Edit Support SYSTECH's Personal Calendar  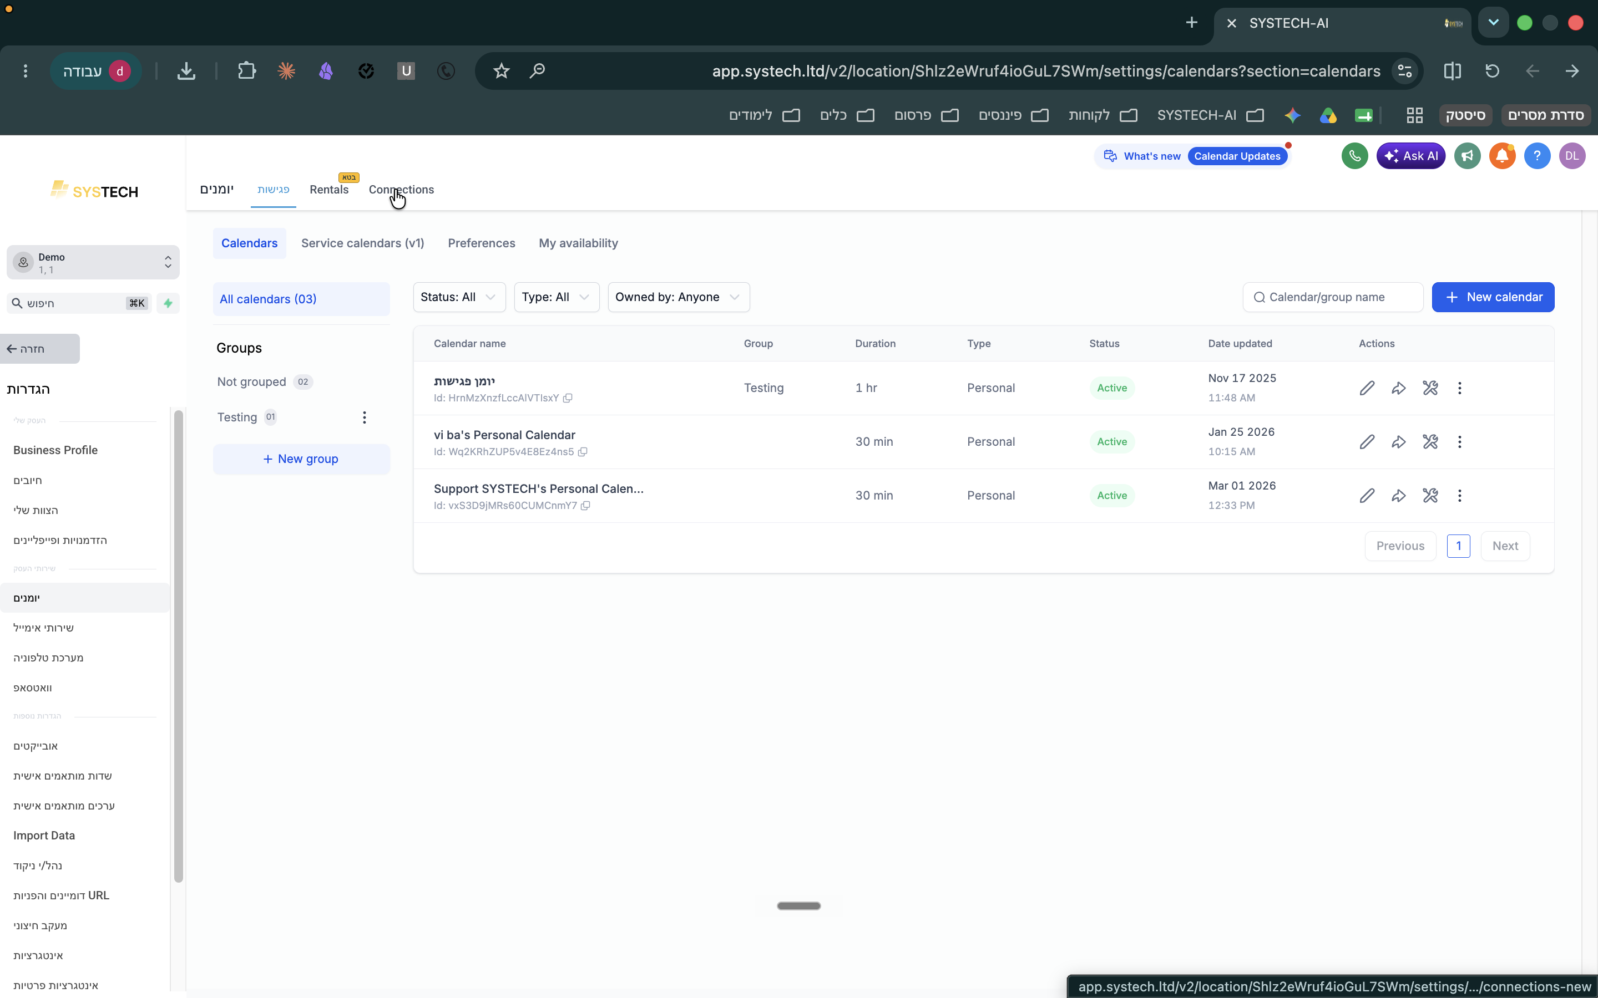point(1367,496)
